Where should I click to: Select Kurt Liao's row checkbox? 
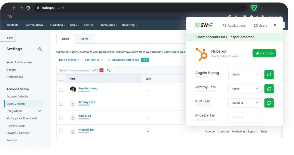[x=61, y=118]
